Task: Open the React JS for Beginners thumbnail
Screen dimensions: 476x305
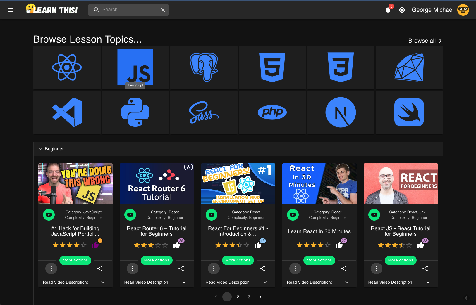Action: pos(401,184)
